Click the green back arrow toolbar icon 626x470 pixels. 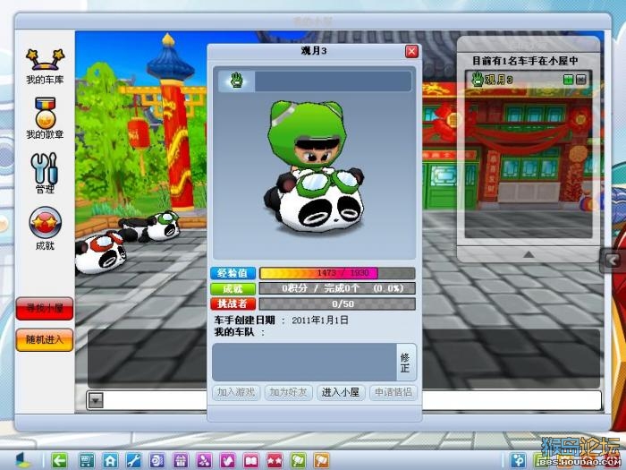click(60, 460)
